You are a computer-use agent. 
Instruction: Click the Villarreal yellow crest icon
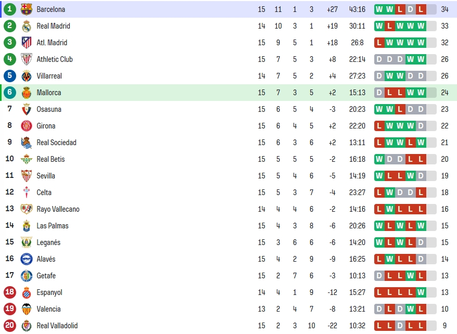(x=26, y=76)
